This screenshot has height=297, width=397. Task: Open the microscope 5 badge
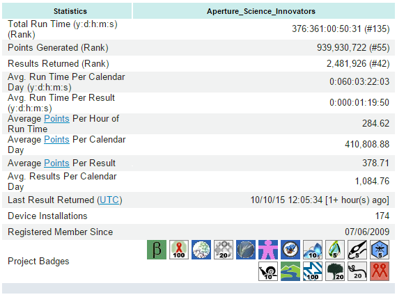click(357, 250)
